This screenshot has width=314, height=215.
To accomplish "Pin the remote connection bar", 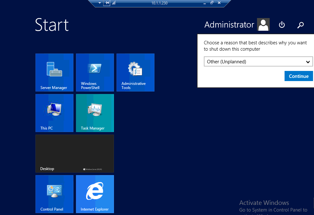I will point(107,3).
